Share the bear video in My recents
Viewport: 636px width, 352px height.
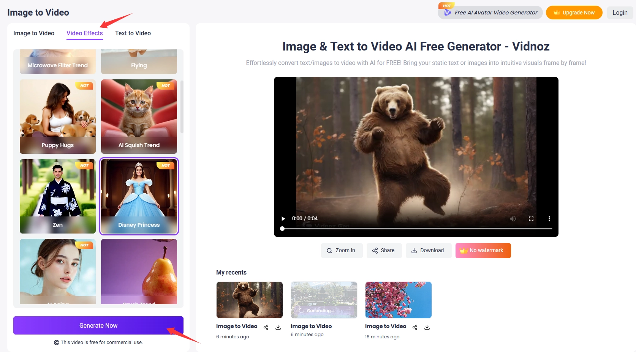pyautogui.click(x=266, y=327)
